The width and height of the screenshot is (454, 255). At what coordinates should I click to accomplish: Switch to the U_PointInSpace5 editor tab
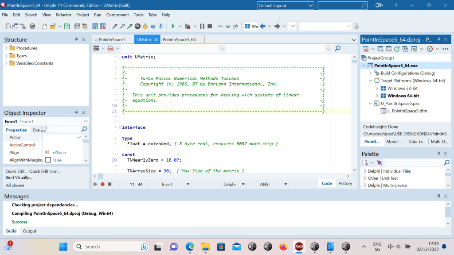(110, 39)
